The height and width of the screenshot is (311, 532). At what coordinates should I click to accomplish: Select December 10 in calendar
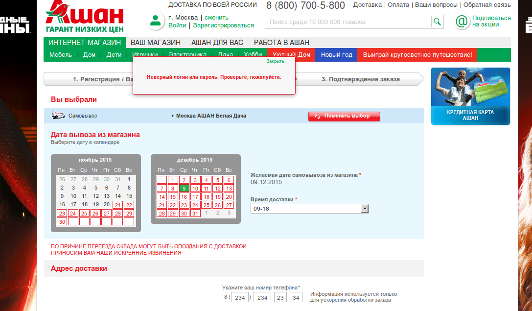[x=195, y=188]
